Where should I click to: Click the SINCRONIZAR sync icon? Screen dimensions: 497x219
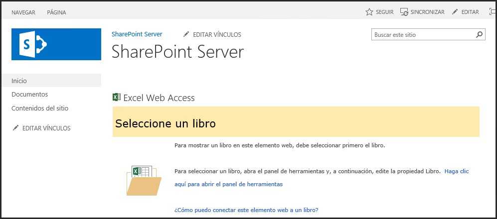coord(404,12)
